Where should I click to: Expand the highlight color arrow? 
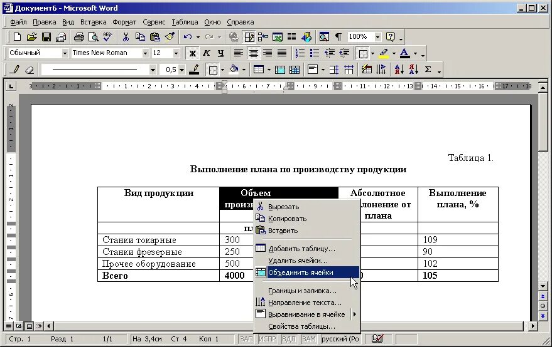[x=394, y=53]
